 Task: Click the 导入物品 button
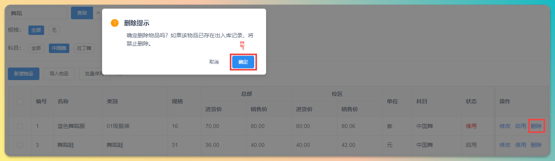59,74
